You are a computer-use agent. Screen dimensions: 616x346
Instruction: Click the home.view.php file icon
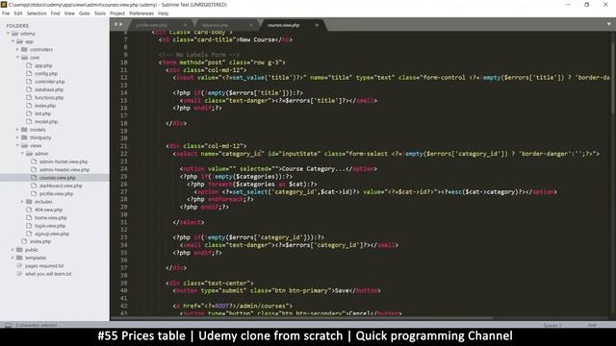(29, 218)
